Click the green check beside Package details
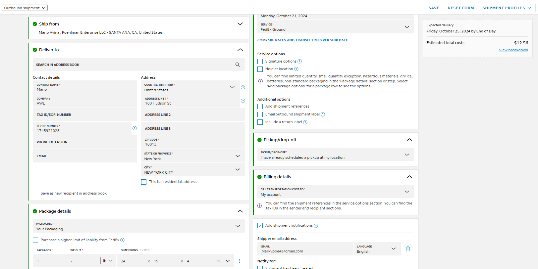This screenshot has width=538, height=269. pos(35,211)
